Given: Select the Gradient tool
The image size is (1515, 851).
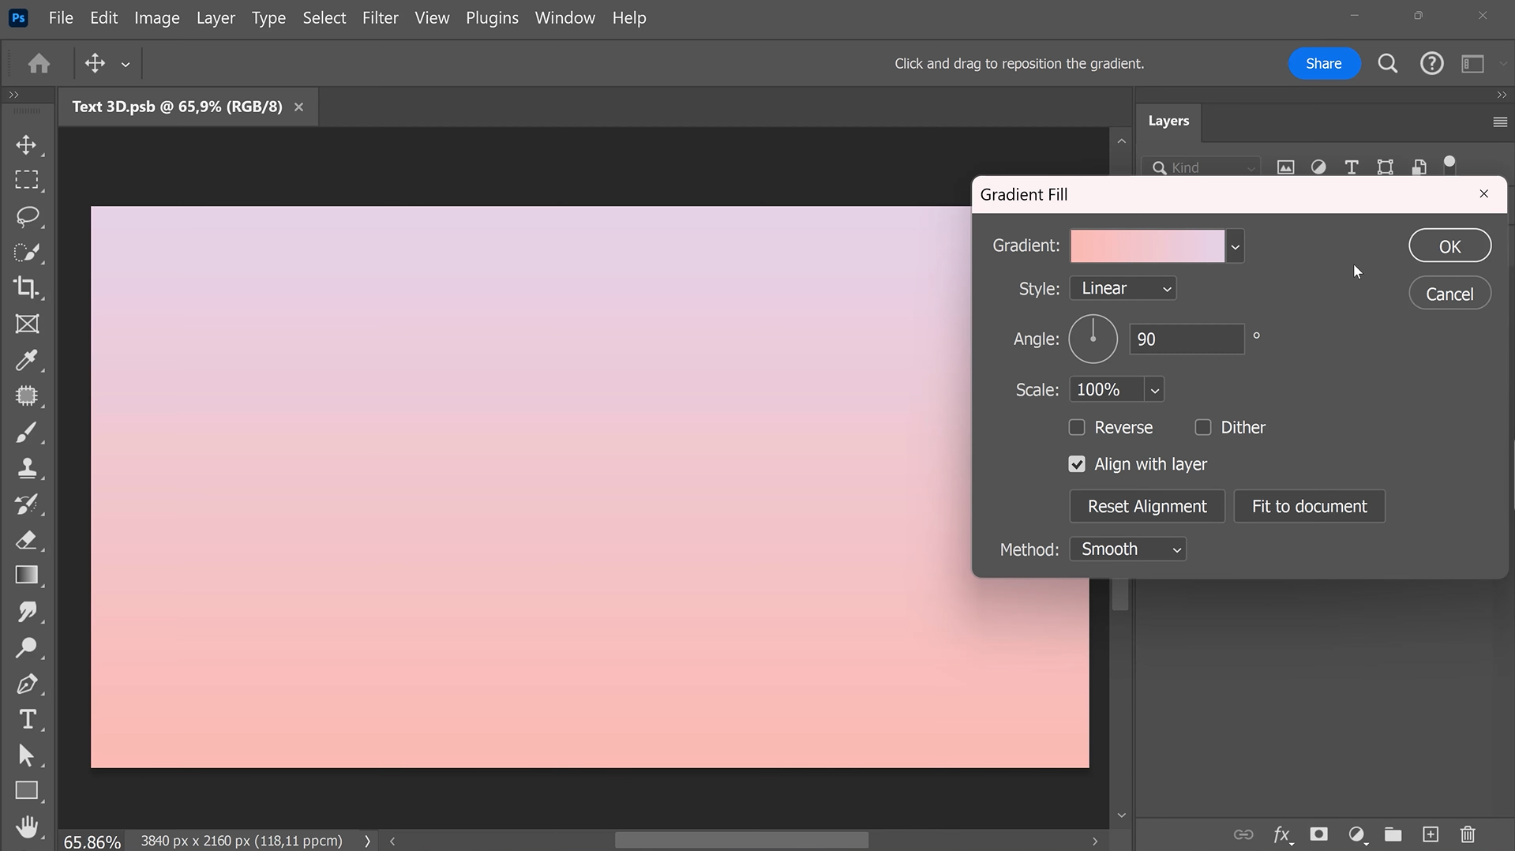Looking at the screenshot, I should (27, 575).
